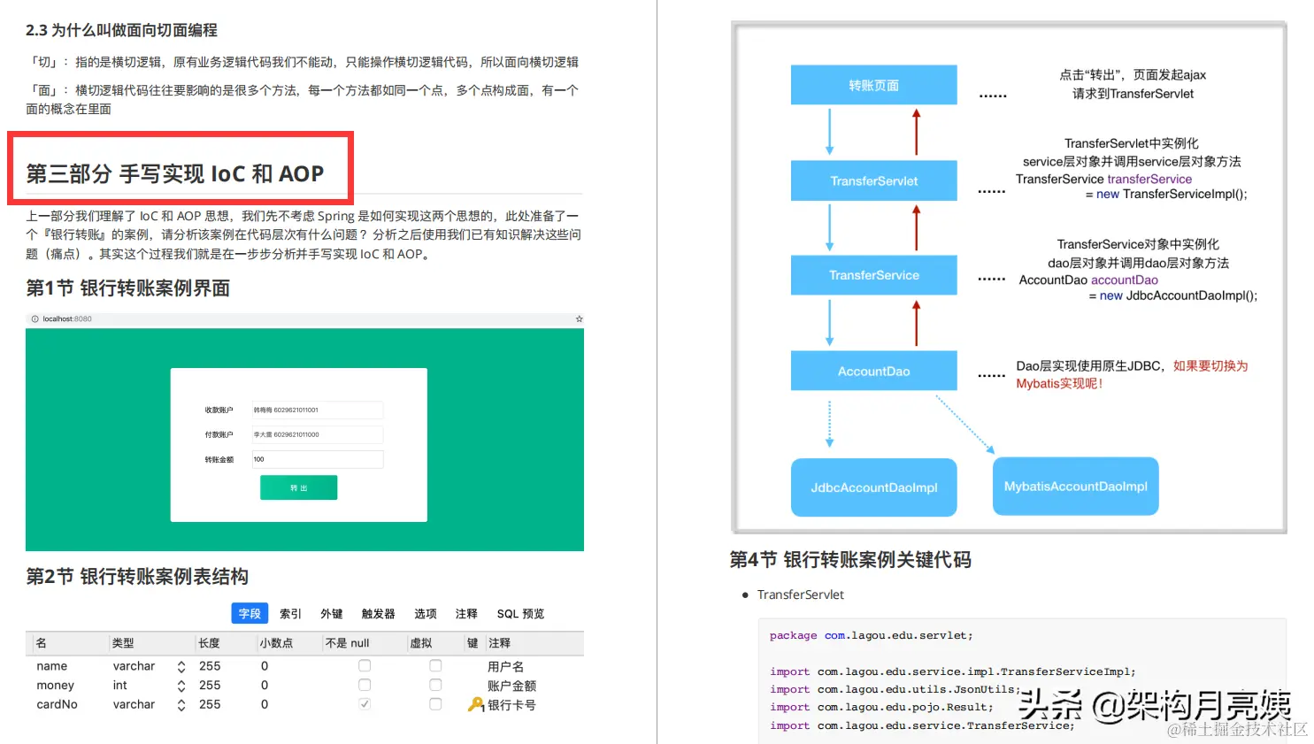The width and height of the screenshot is (1314, 744).
Task: Click the 转账金额 amount input field
Action: (x=317, y=459)
